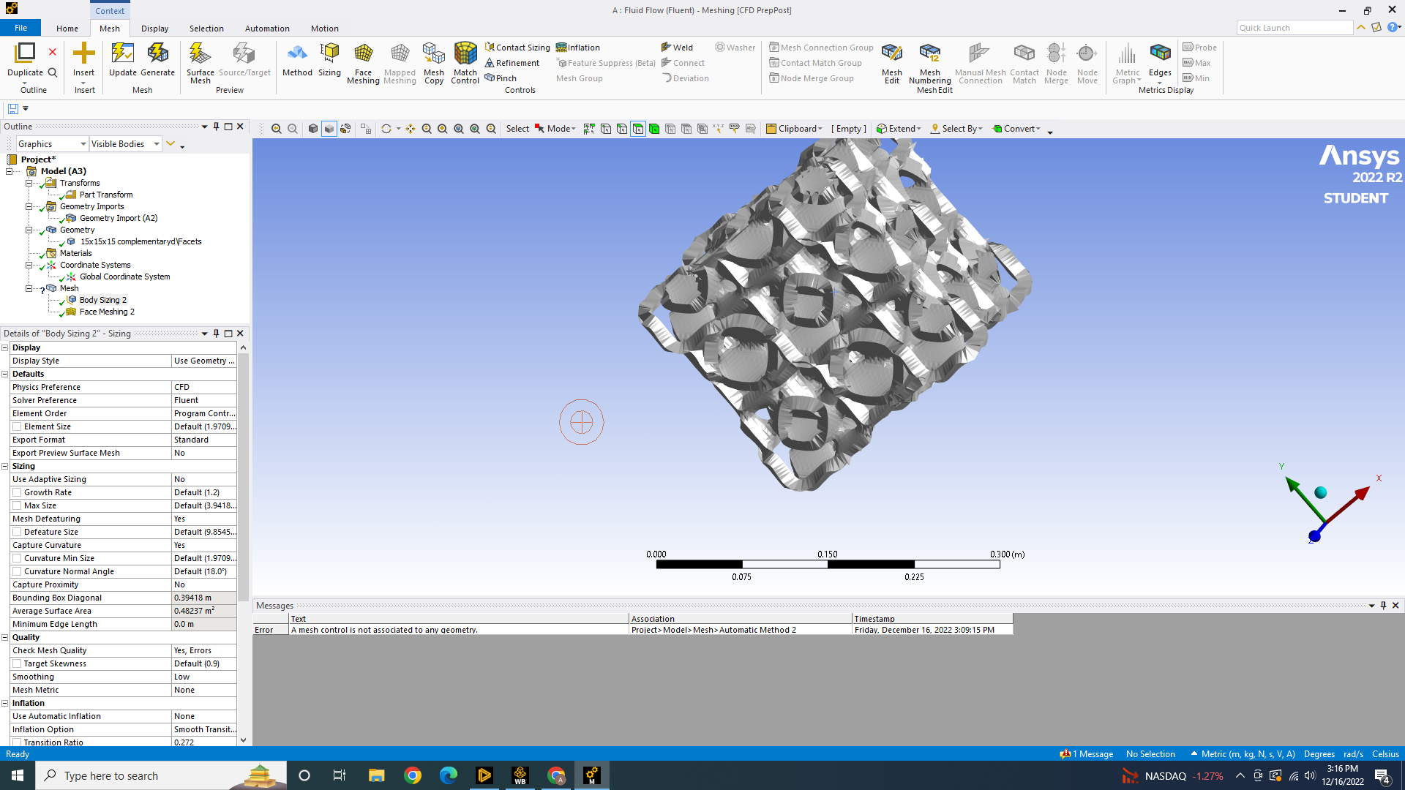
Task: Toggle the Max Size checkbox
Action: tap(17, 505)
